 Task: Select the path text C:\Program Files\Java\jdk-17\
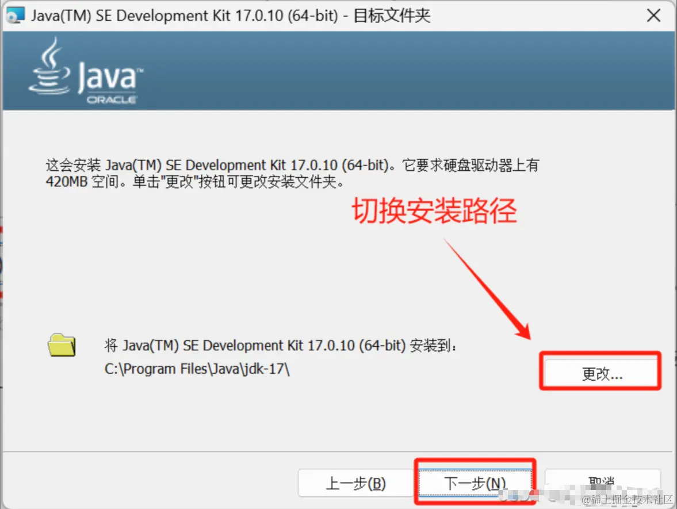197,369
